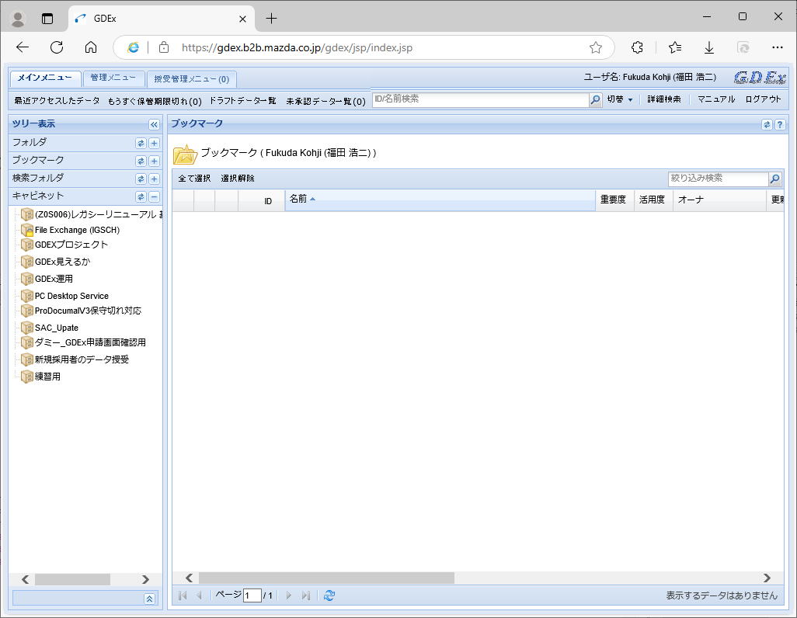Click the help question mark icon
797x618 pixels.
(780, 124)
